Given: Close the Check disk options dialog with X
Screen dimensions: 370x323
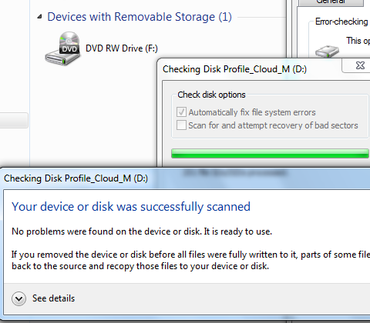Looking at the screenshot, I should tap(360, 65).
